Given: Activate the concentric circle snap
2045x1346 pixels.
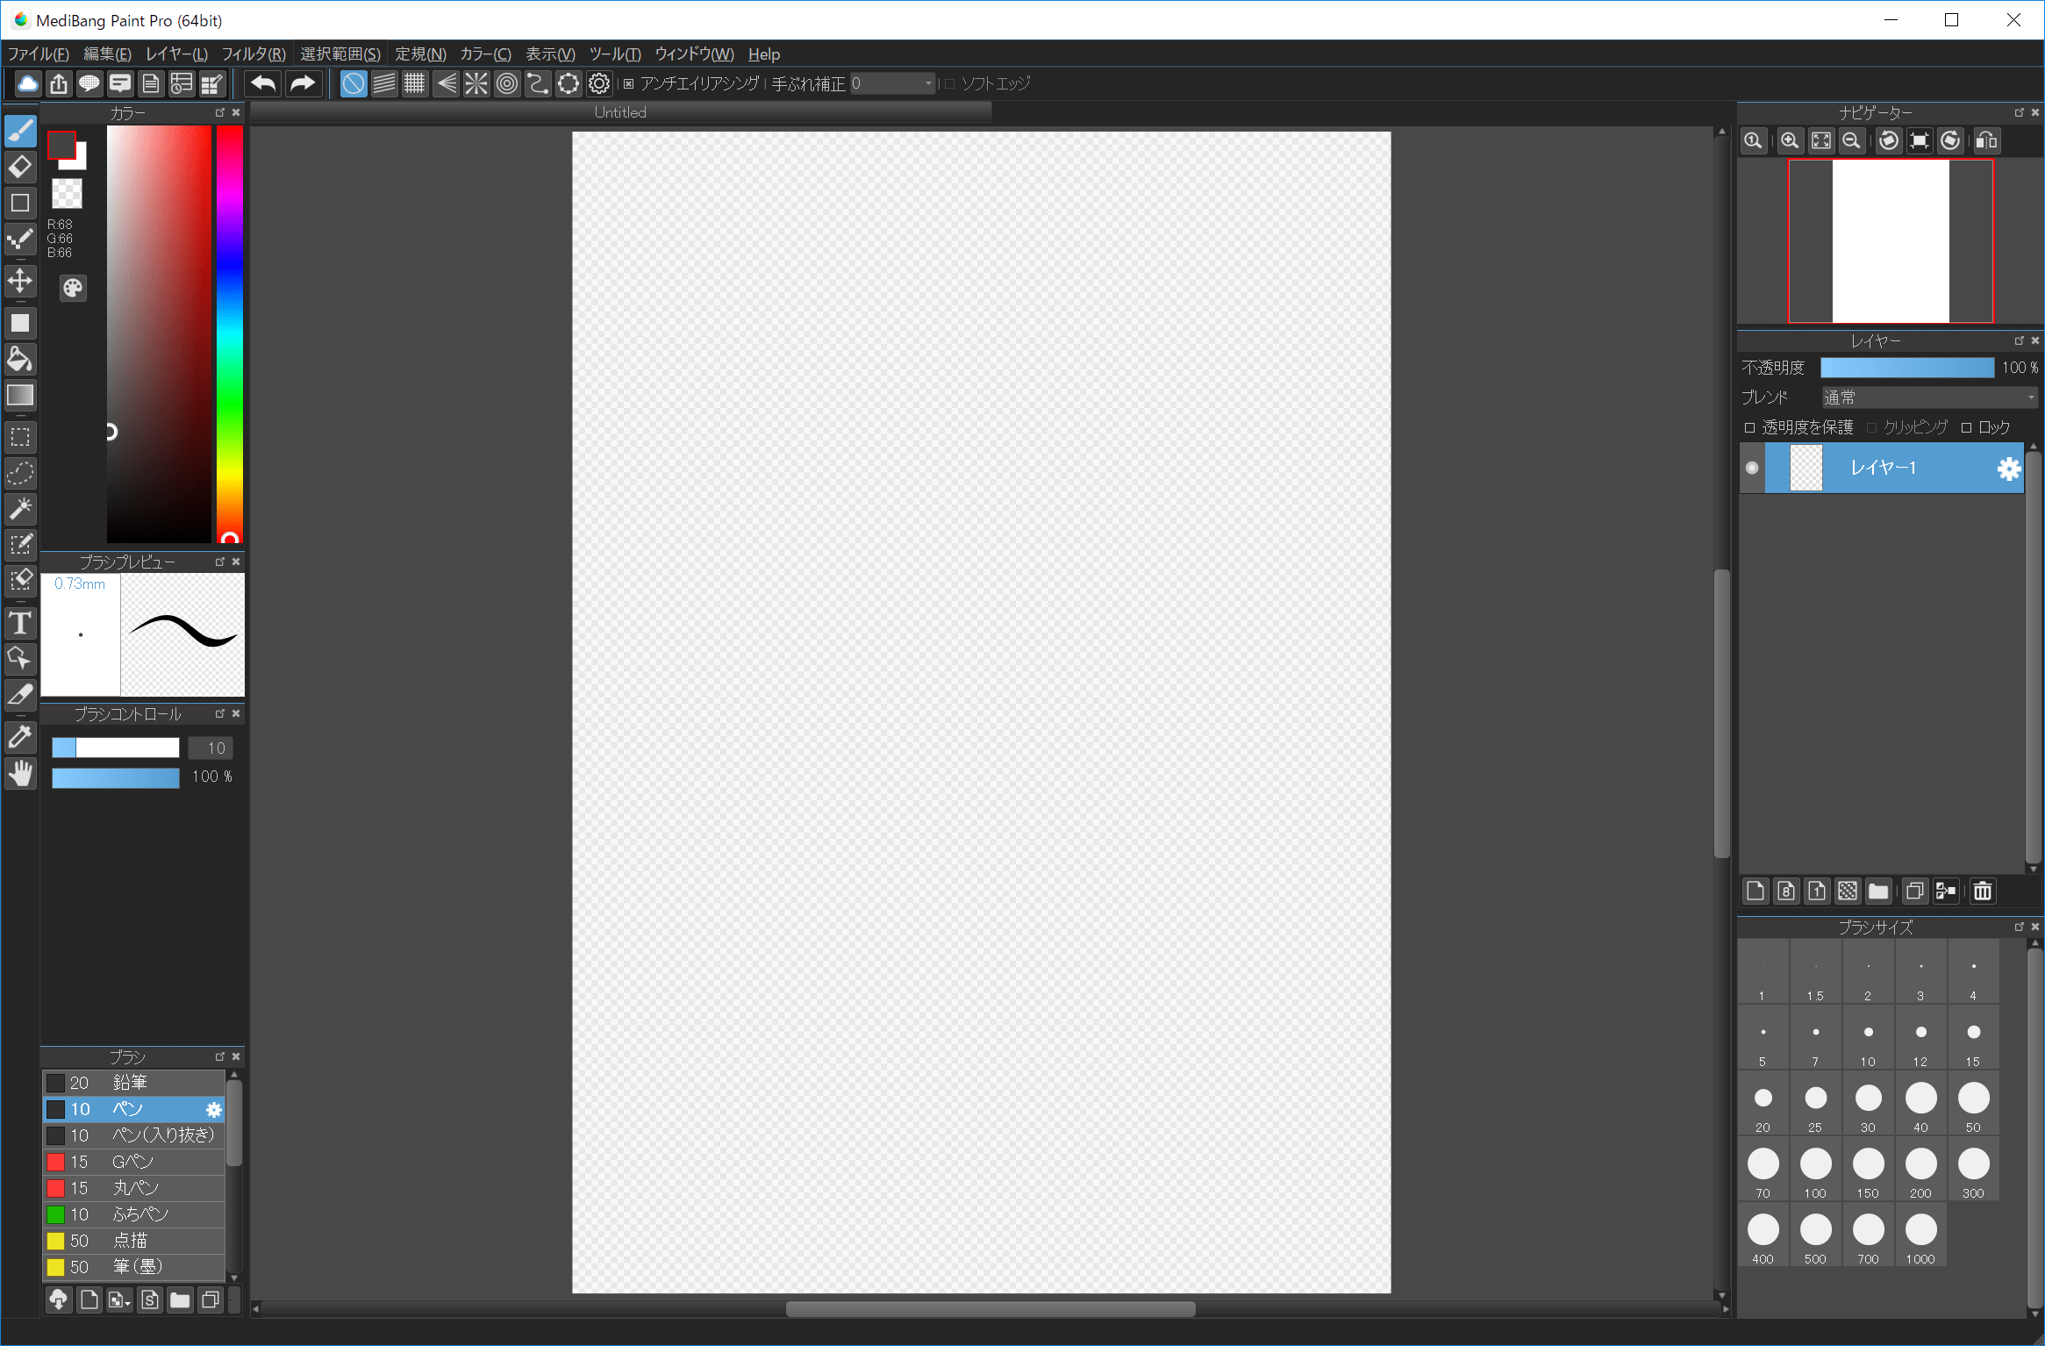Looking at the screenshot, I should (507, 83).
